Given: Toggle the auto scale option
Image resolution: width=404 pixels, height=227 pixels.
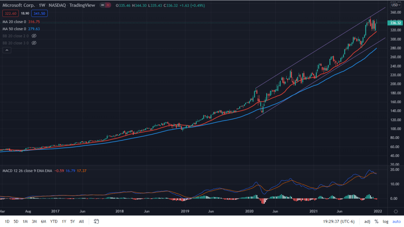Looking at the screenshot, I should tap(396, 221).
